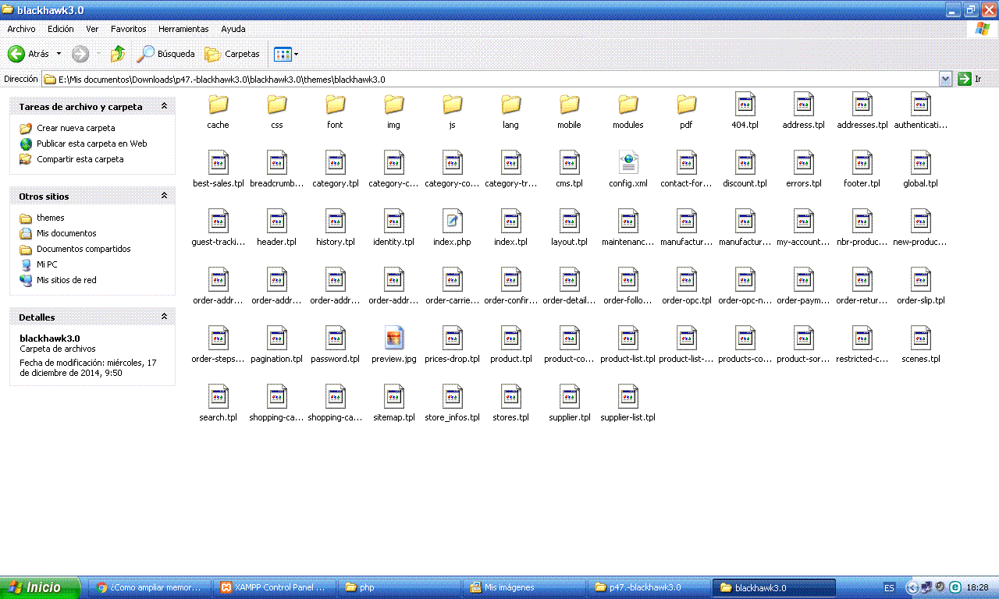Open the Inicio start button
The image size is (999, 599).
(40, 587)
